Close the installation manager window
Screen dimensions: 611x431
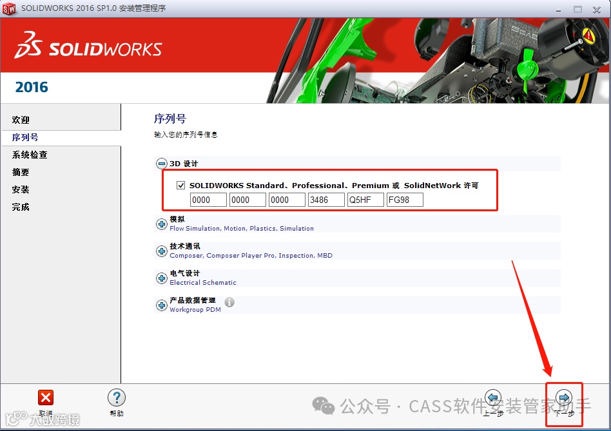[597, 10]
